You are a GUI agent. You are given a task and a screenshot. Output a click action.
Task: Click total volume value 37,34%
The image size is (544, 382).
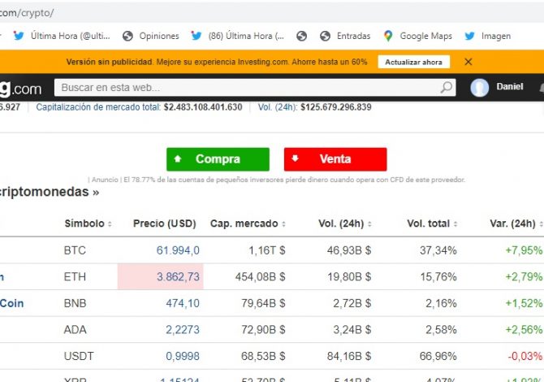coord(438,250)
